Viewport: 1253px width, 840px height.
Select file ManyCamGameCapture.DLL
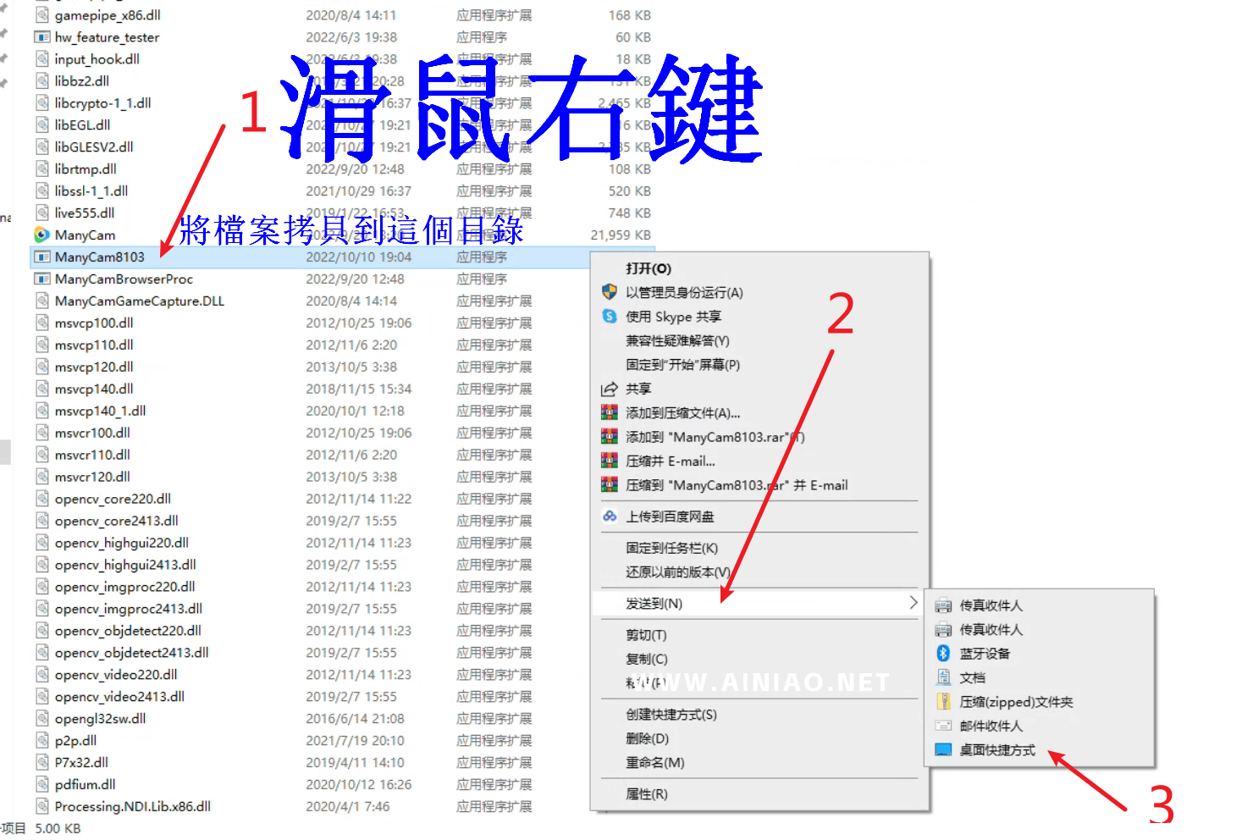[x=140, y=301]
